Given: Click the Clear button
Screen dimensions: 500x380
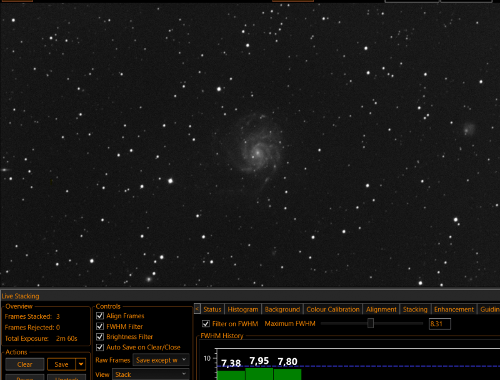Looking at the screenshot, I should pyautogui.click(x=25, y=364).
